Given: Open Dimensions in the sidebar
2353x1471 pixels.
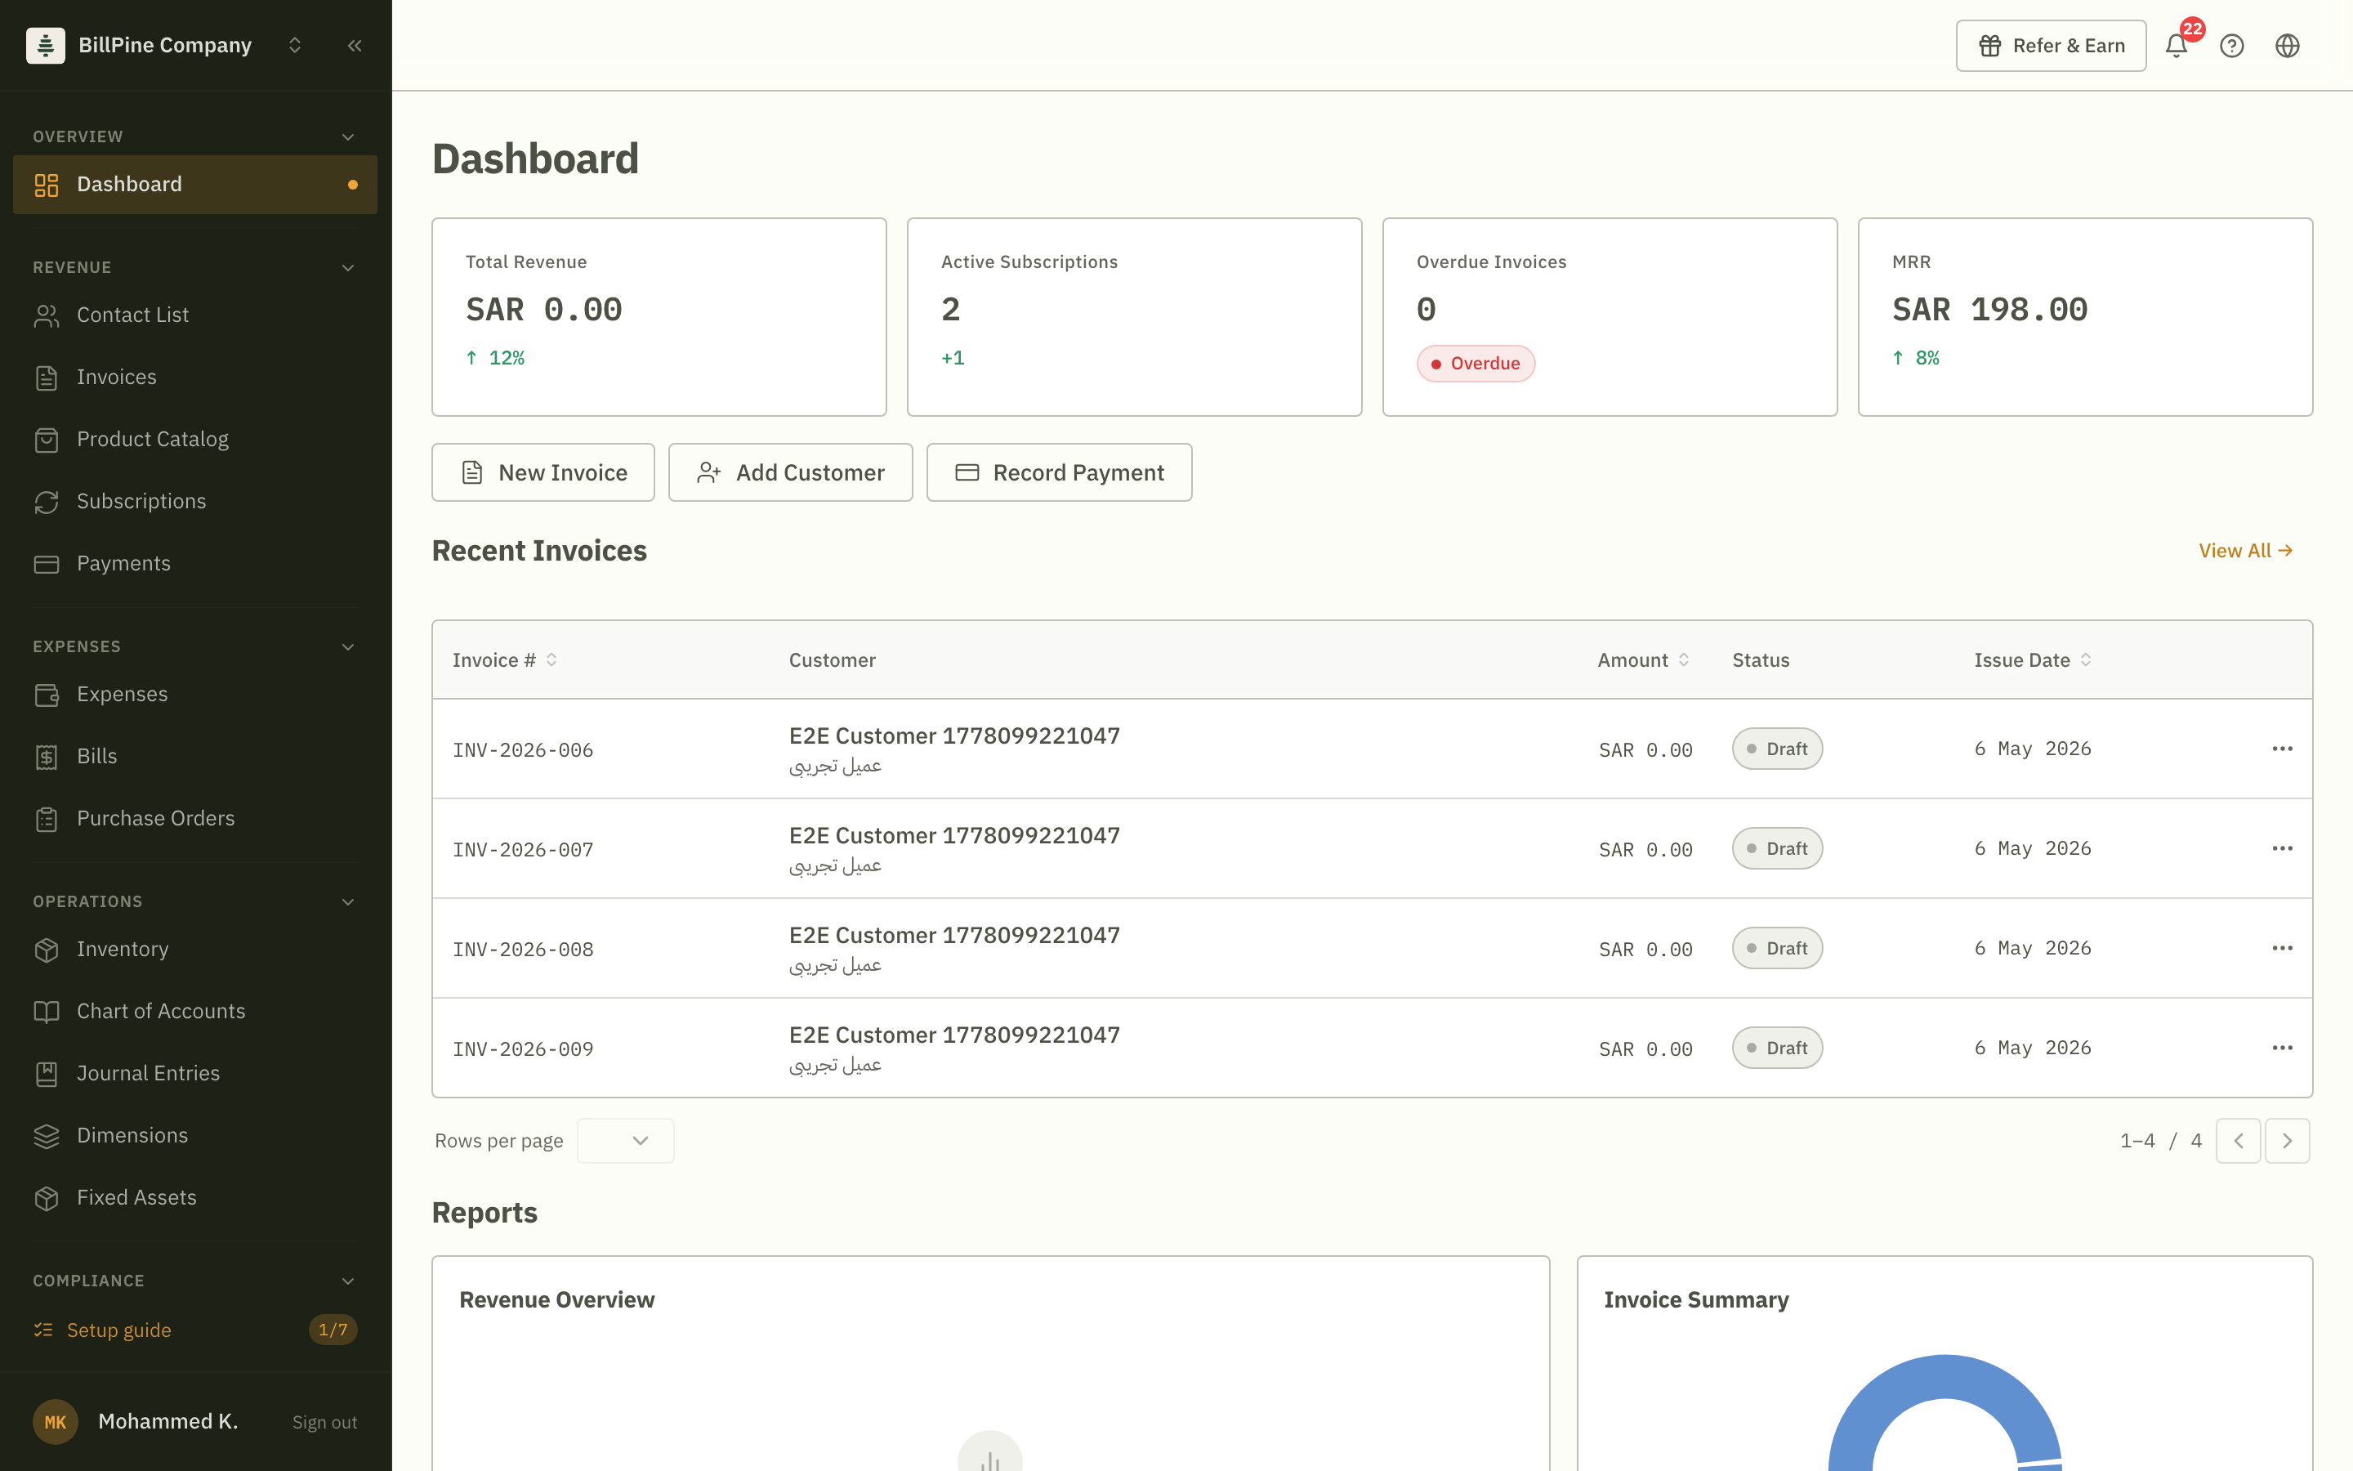Looking at the screenshot, I should click(195, 1136).
